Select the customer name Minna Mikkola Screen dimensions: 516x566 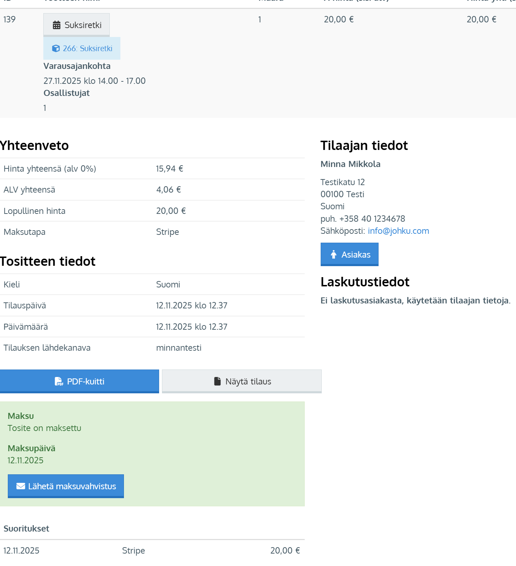click(351, 164)
